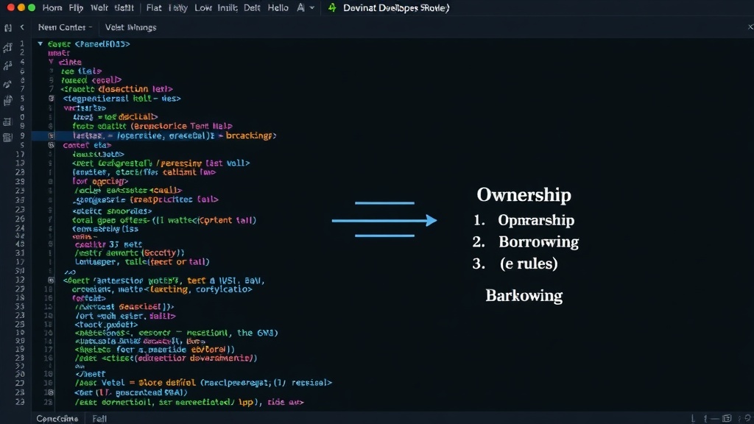Screen dimensions: 754x424
Task: Click the 'Devinat Dvellopes' window title text
Action: (396, 7)
